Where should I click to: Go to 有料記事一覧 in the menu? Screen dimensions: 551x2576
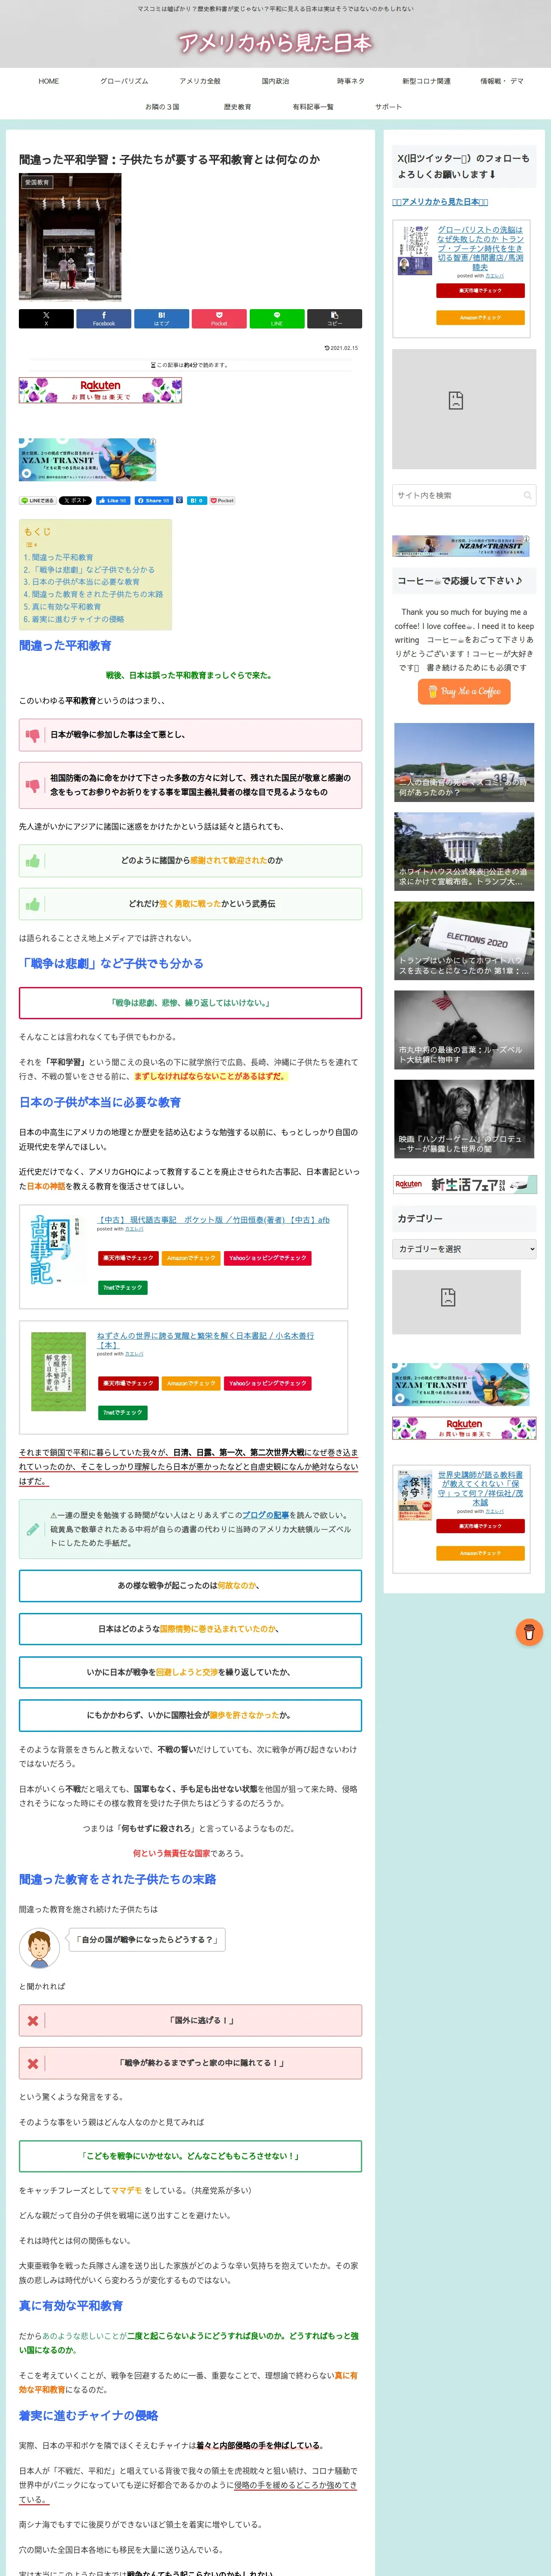(313, 106)
